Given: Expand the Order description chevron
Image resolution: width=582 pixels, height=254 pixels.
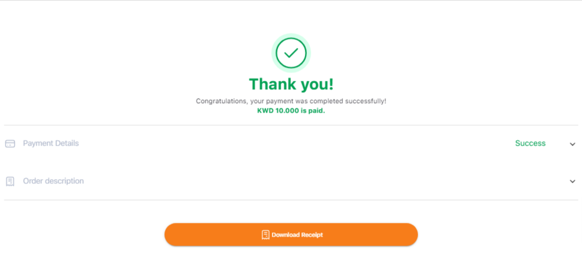Looking at the screenshot, I should coord(572,182).
